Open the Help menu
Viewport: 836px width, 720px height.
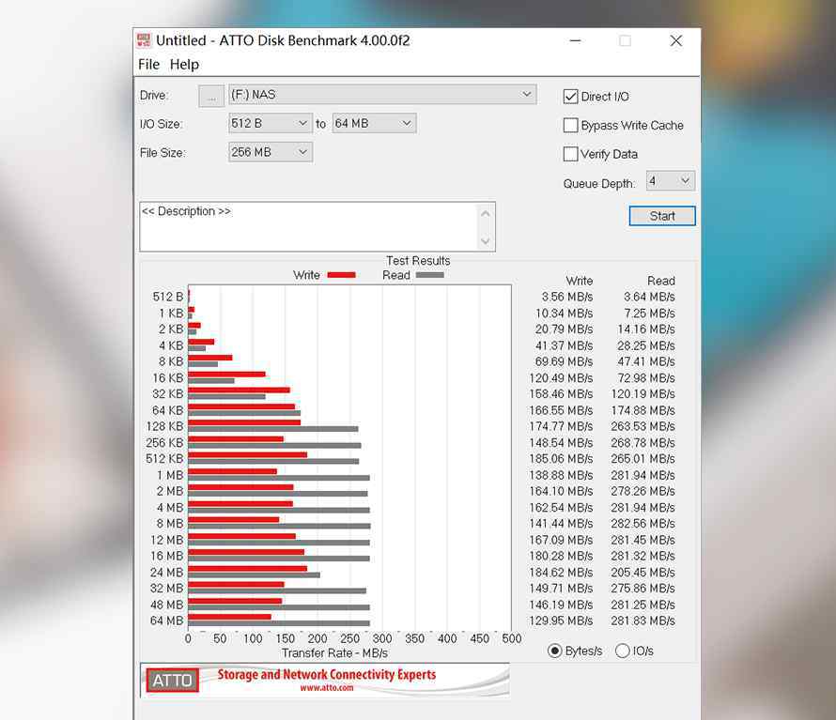184,65
